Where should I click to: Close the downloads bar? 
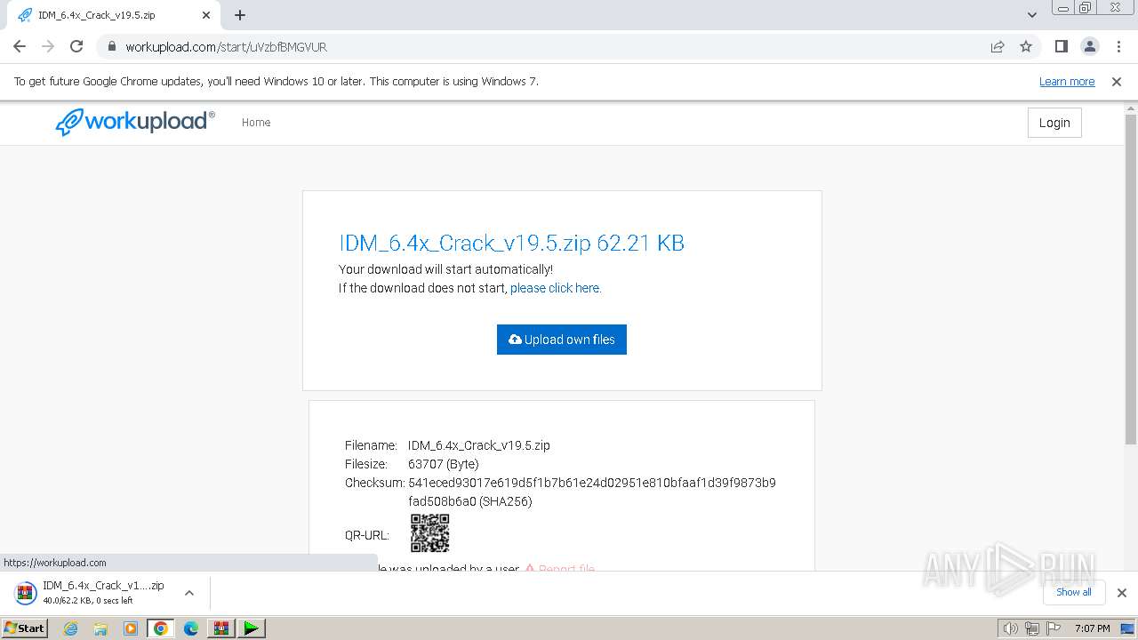[1122, 593]
